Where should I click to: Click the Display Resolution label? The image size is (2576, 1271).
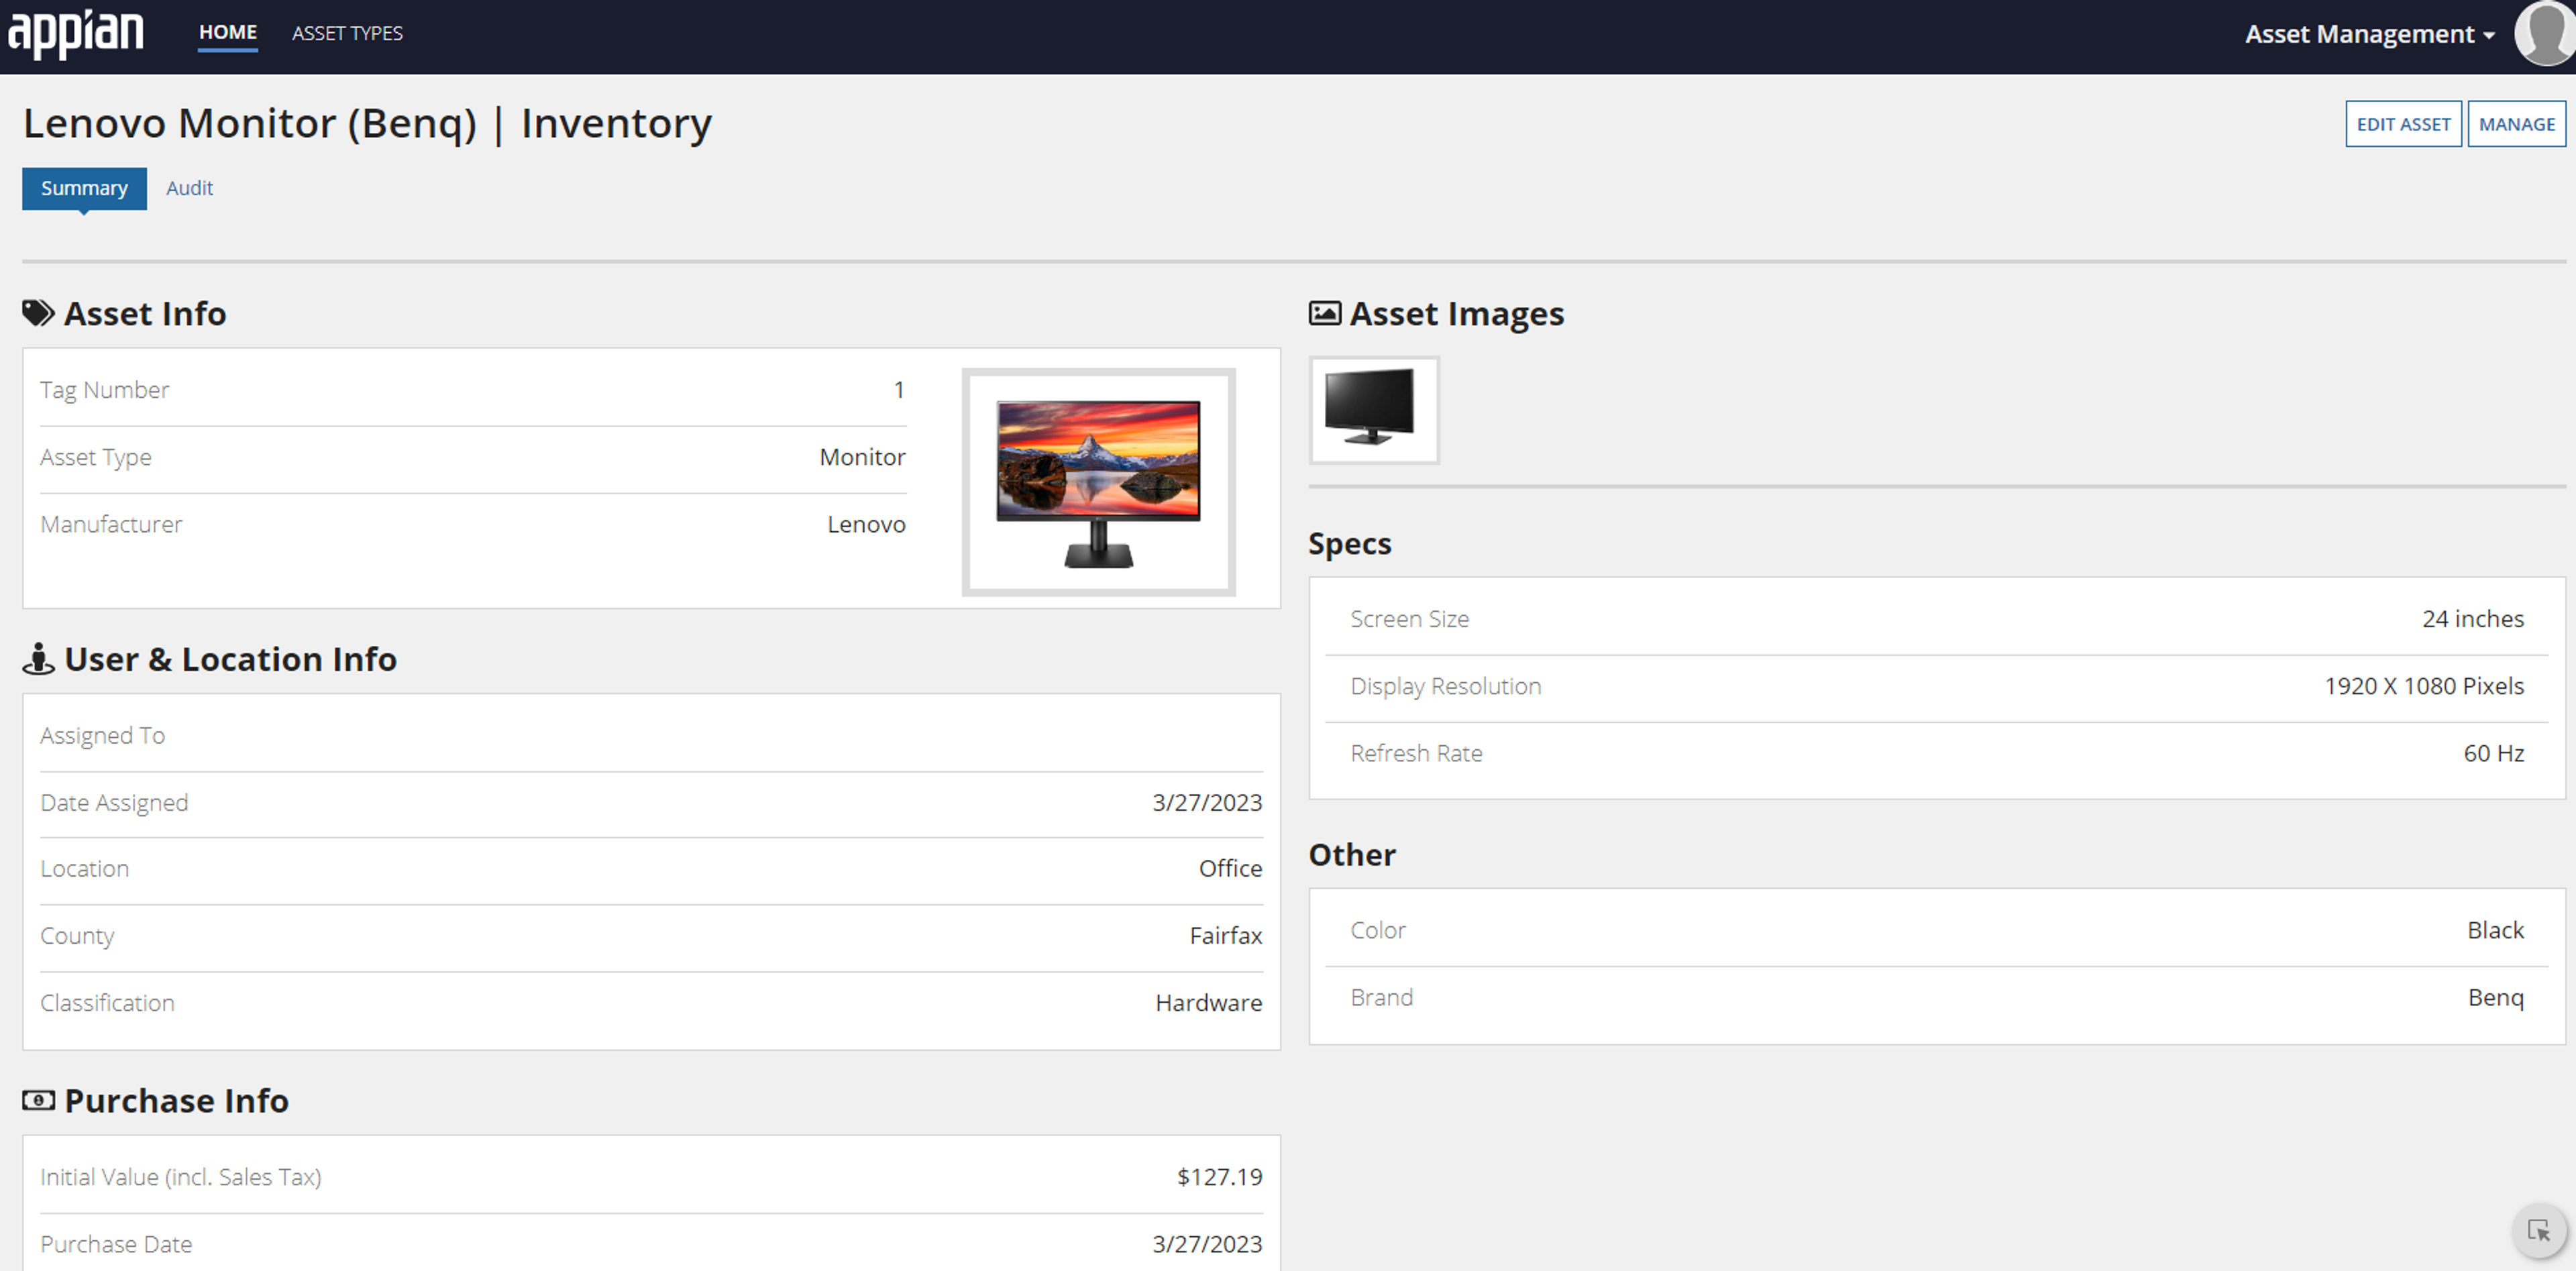click(x=1445, y=686)
